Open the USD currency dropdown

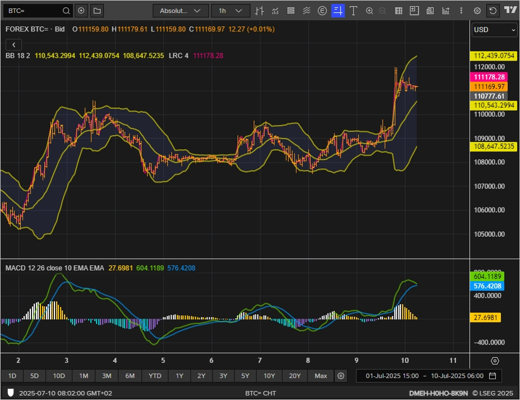tap(494, 30)
